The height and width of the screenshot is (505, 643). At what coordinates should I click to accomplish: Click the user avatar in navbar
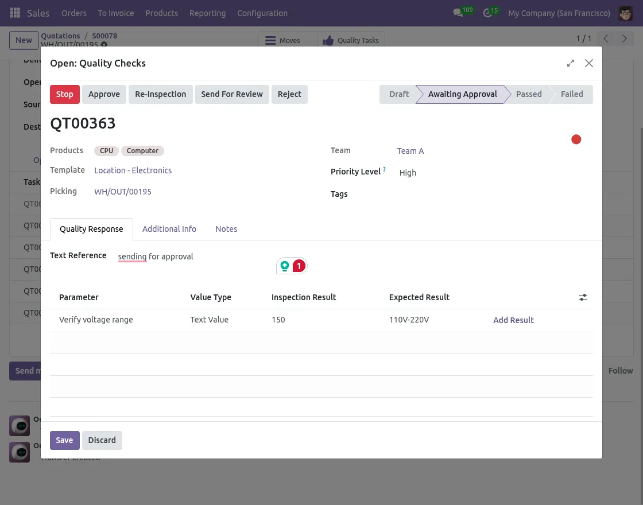[625, 13]
